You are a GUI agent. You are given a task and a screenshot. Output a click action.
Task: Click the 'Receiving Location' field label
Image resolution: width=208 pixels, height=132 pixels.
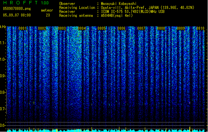pyautogui.click(x=77, y=8)
